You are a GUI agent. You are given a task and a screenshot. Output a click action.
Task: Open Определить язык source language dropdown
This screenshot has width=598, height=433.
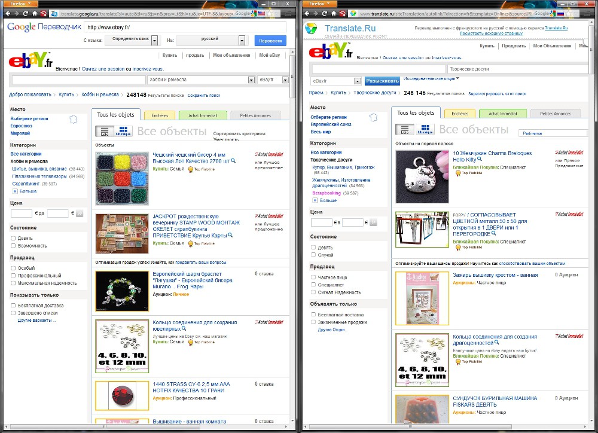coord(154,40)
